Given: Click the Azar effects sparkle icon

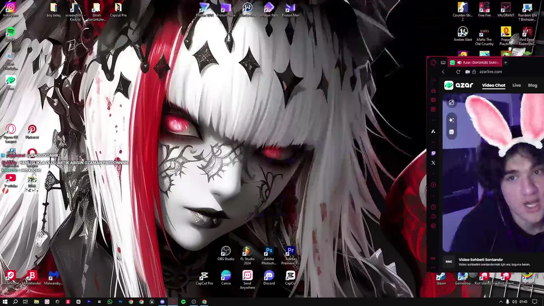Looking at the screenshot, I should coord(451,120).
